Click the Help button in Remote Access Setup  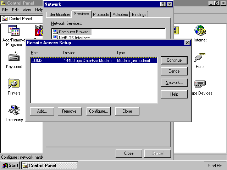tap(174, 94)
